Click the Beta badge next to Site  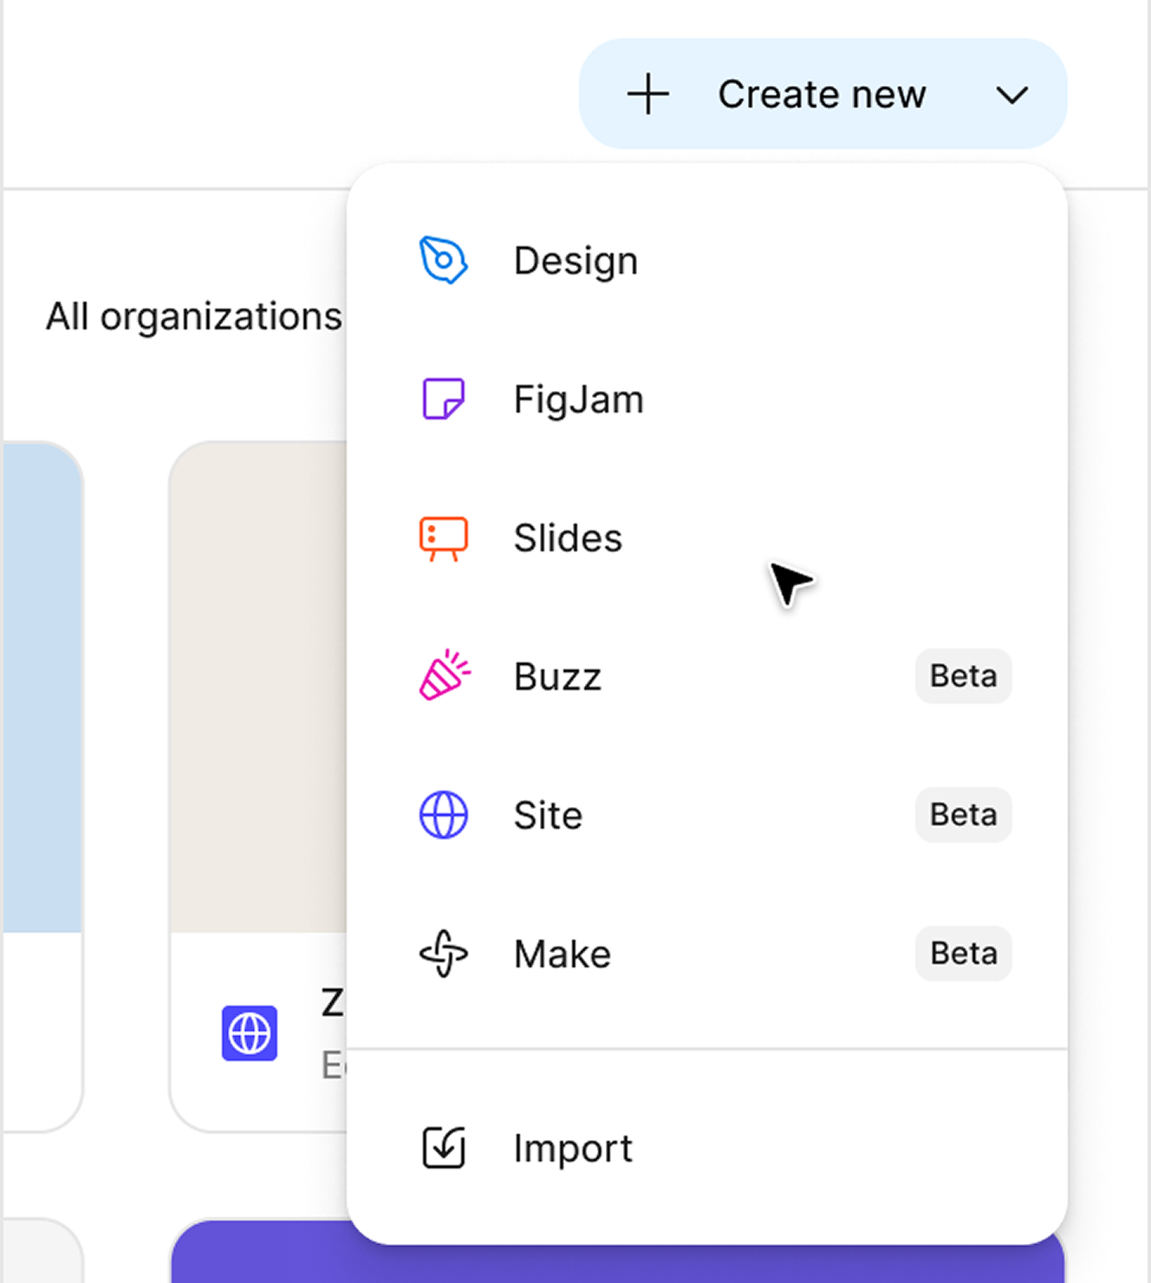[962, 814]
